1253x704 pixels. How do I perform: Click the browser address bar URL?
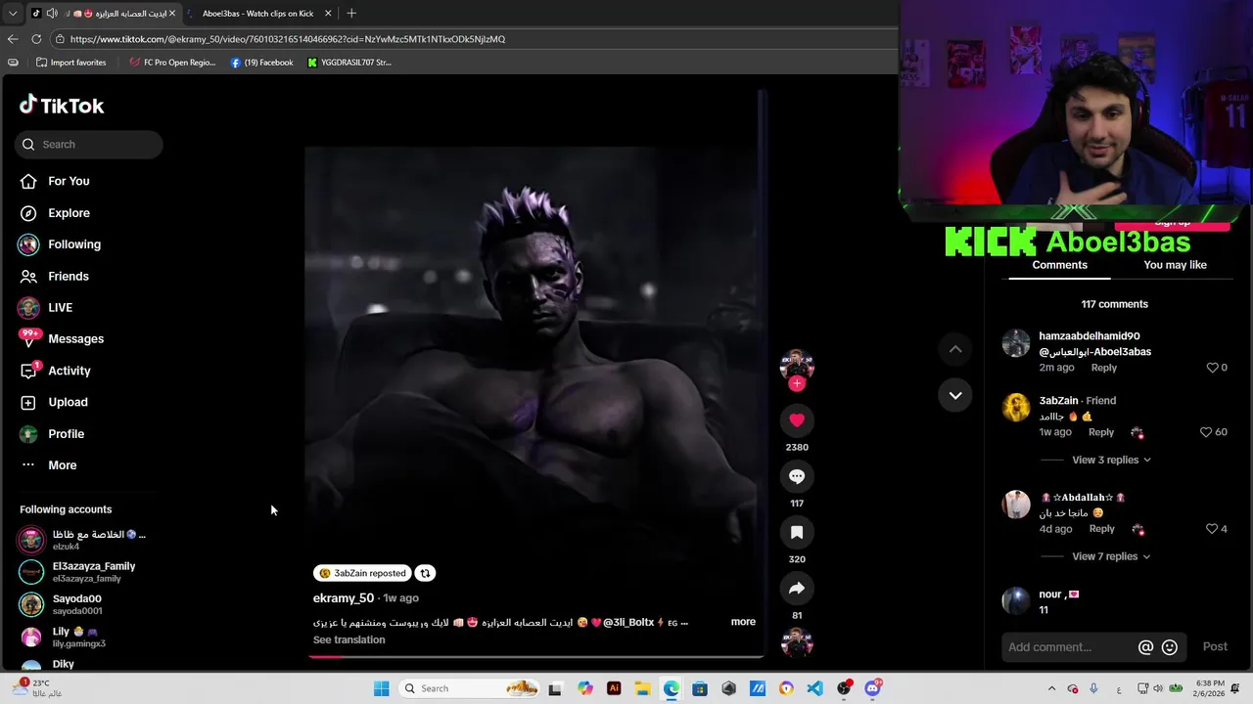(x=288, y=39)
